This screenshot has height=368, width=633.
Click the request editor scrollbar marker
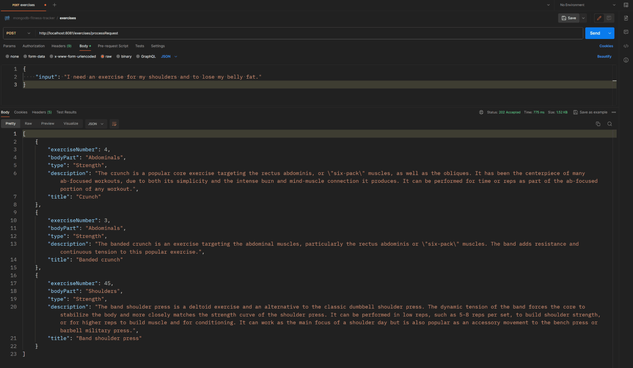(614, 81)
